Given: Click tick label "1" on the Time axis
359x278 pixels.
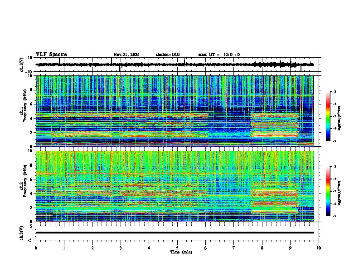Looking at the screenshot, I should tap(64, 248).
